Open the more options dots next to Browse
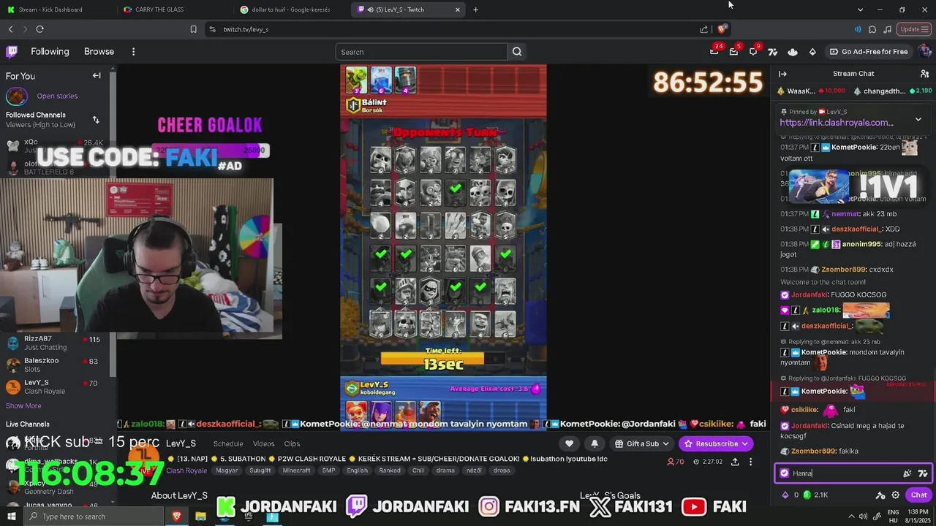This screenshot has width=936, height=526. pos(133,52)
